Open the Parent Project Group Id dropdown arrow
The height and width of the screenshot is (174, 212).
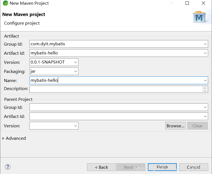coord(205,107)
